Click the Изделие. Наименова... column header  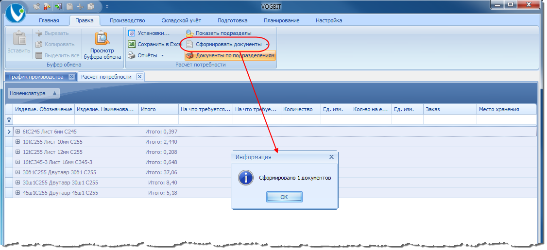click(x=106, y=109)
